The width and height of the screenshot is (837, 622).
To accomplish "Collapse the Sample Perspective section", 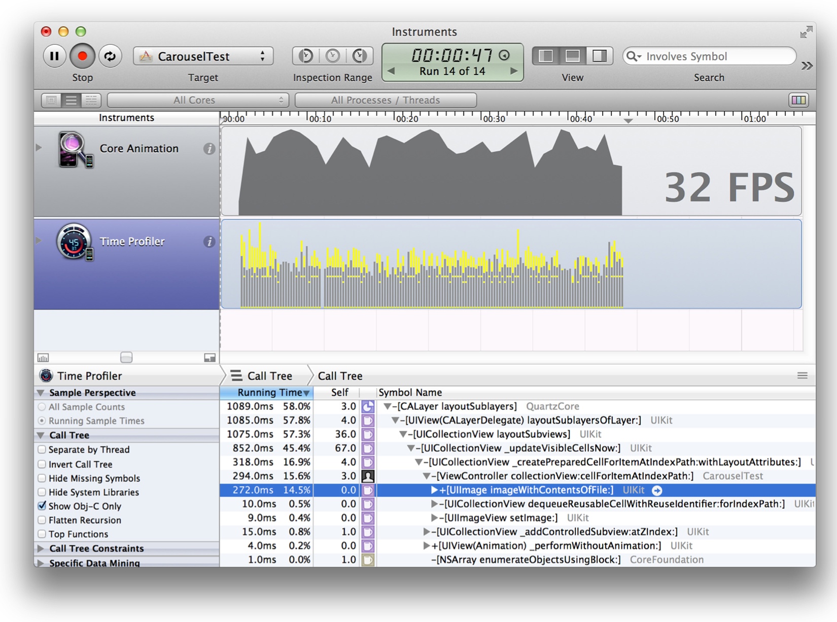I will pyautogui.click(x=41, y=393).
